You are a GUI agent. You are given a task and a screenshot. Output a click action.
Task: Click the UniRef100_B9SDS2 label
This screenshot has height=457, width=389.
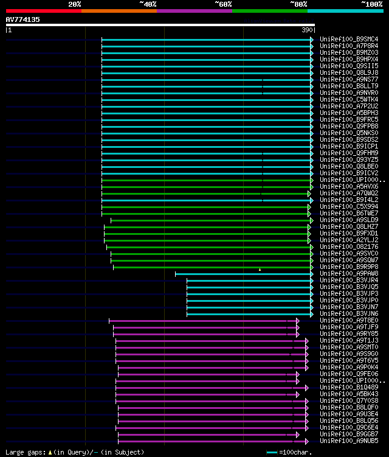click(x=349, y=139)
